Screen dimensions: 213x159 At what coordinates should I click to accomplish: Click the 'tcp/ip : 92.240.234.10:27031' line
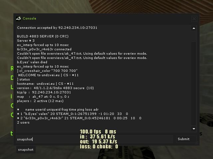(44, 92)
